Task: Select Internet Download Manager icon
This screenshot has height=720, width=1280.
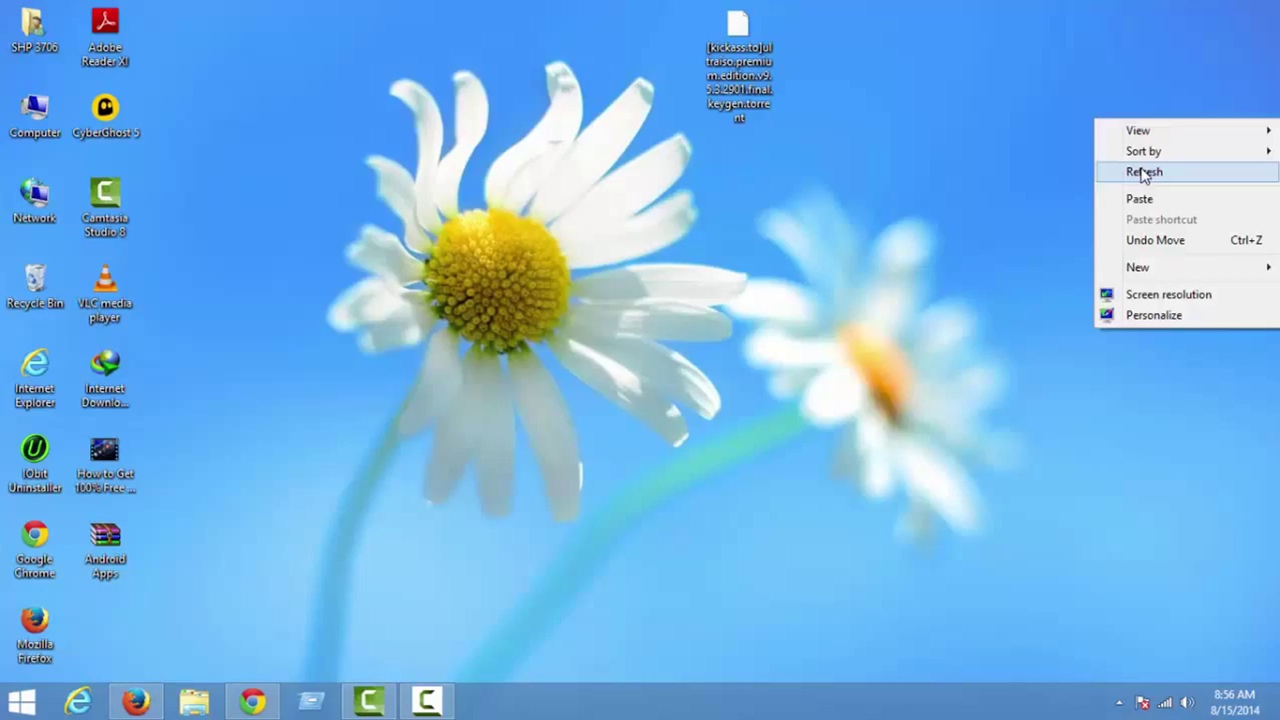Action: [x=105, y=378]
